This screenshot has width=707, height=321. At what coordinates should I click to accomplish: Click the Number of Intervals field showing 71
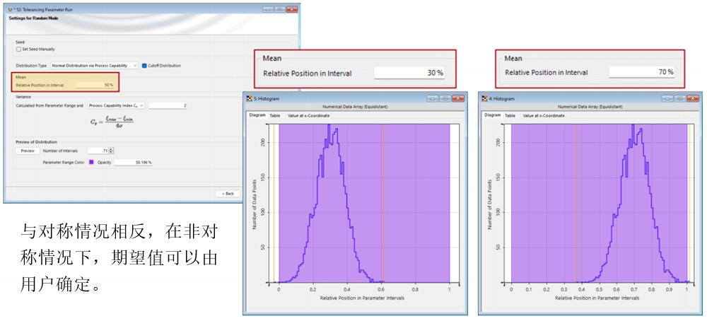98,151
